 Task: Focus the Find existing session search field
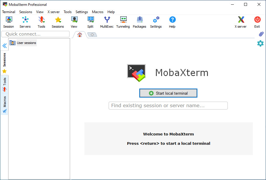pyautogui.click(x=168, y=105)
